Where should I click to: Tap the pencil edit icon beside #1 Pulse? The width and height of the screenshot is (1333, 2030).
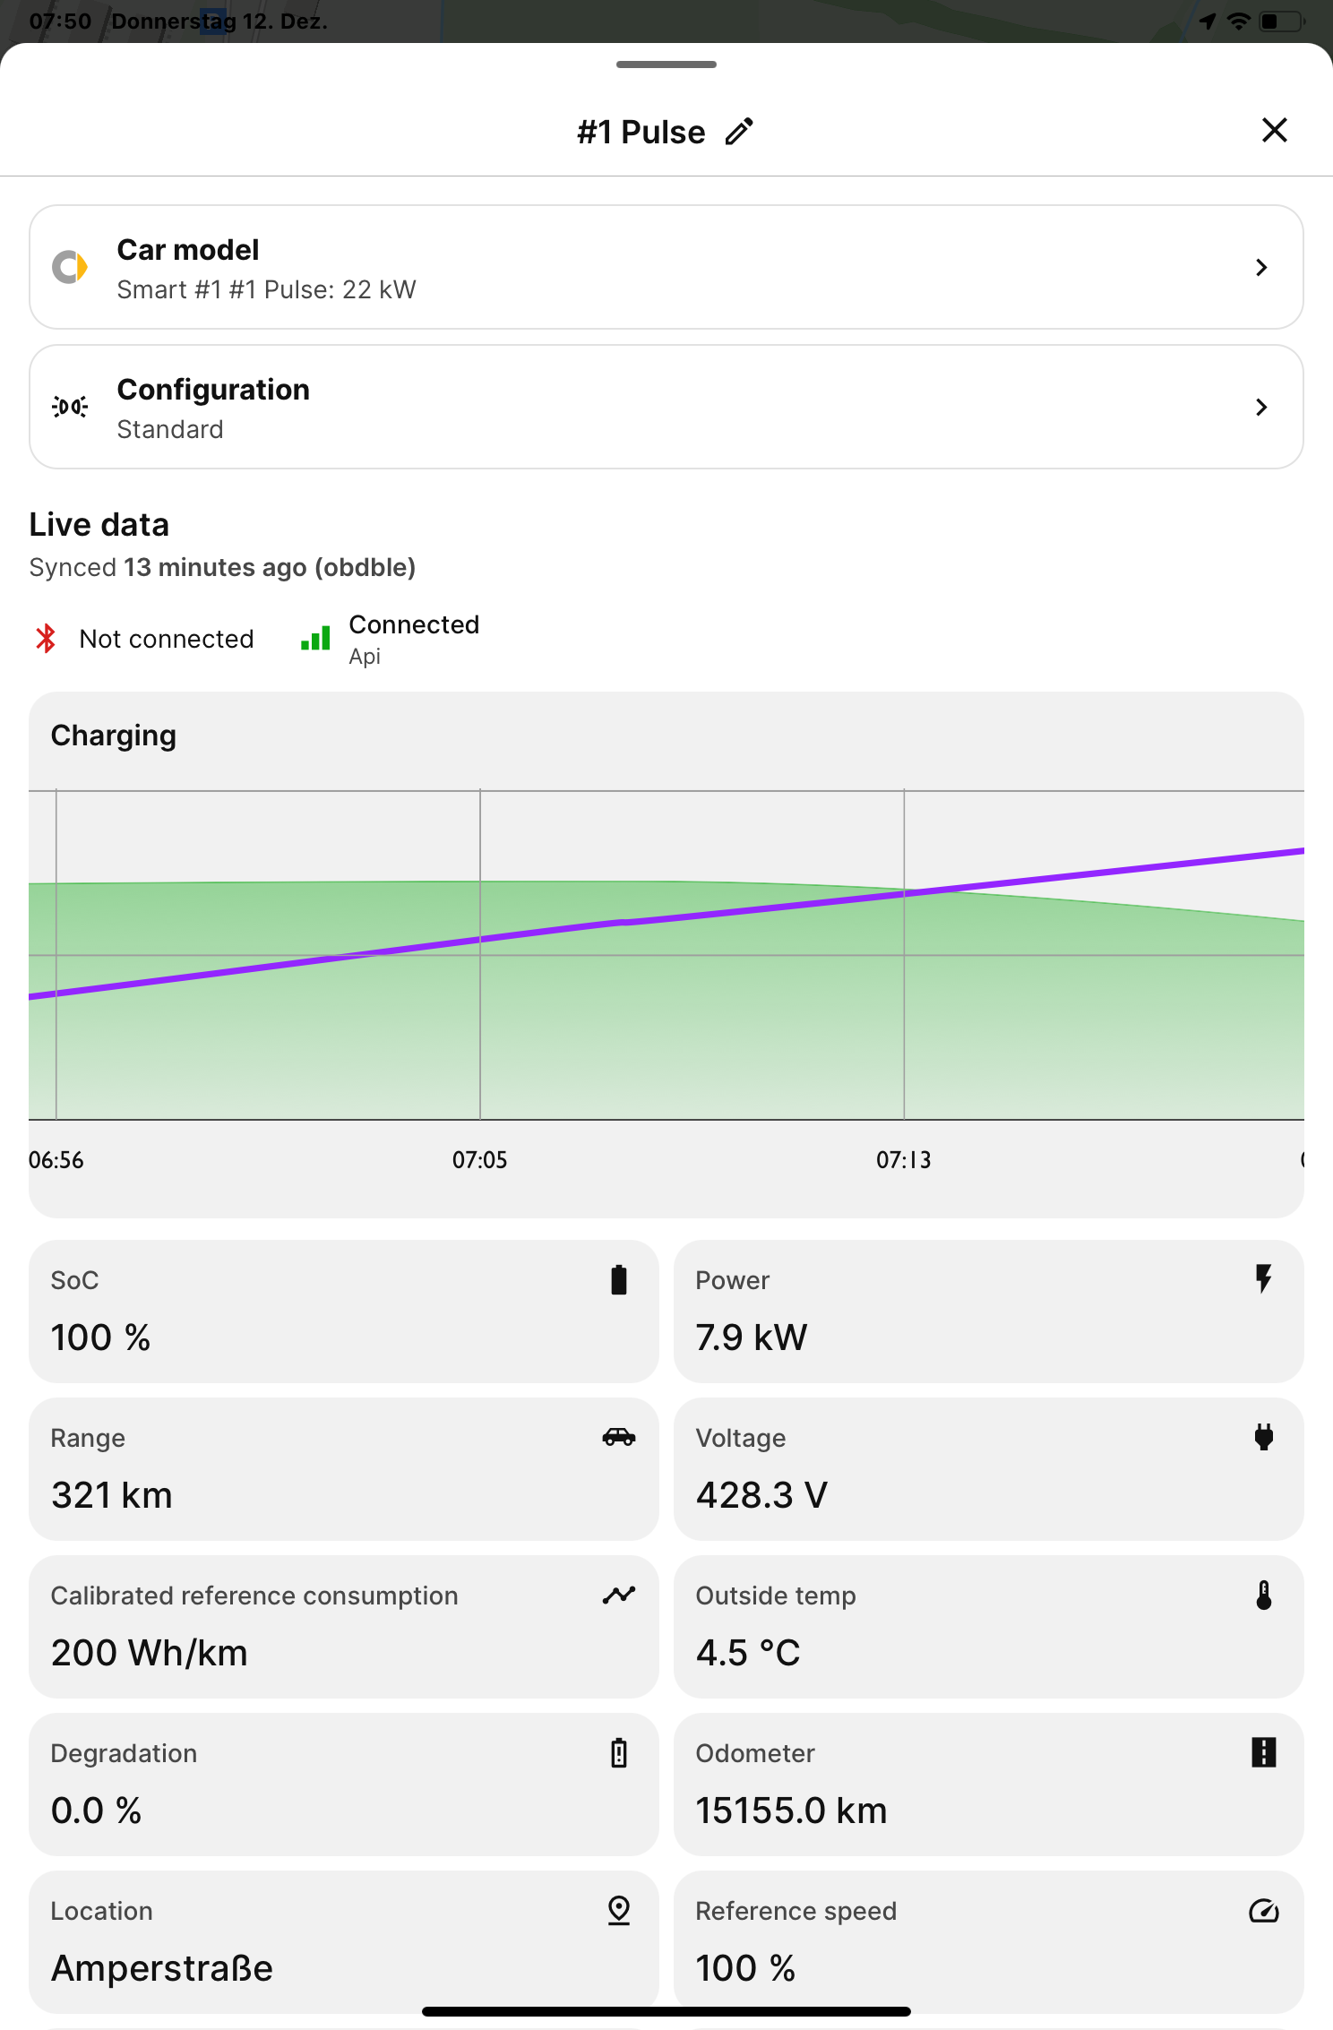(739, 132)
